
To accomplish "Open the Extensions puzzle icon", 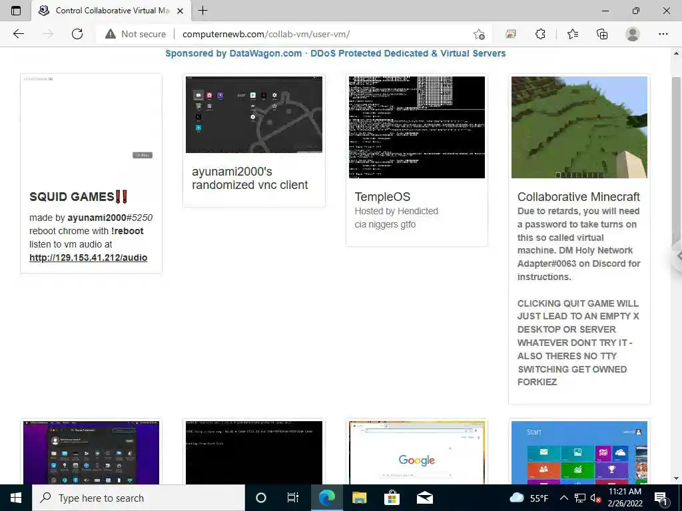I will 540,34.
